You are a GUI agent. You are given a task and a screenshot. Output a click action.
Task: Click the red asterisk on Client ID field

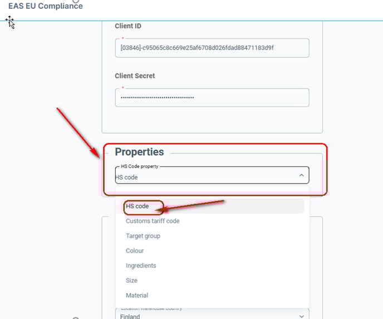[x=123, y=38]
